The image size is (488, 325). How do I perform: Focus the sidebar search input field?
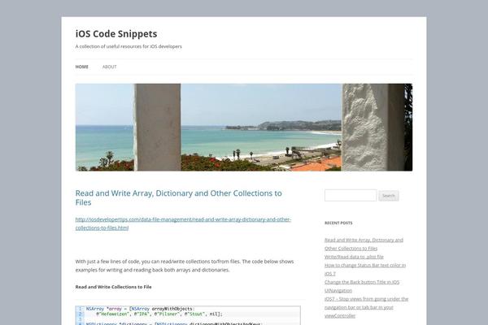[x=351, y=195]
